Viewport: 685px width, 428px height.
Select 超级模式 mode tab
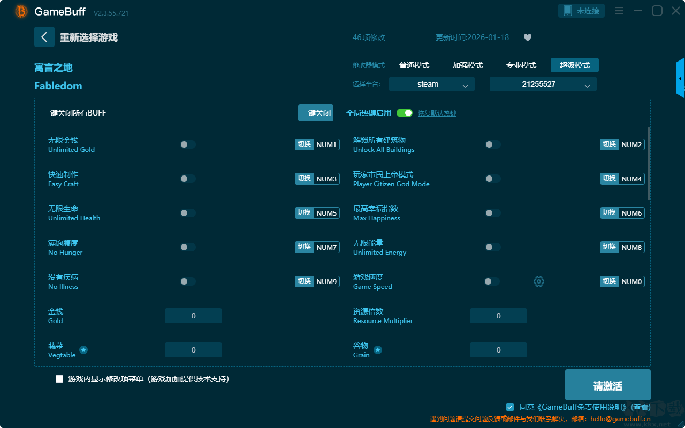(x=575, y=65)
